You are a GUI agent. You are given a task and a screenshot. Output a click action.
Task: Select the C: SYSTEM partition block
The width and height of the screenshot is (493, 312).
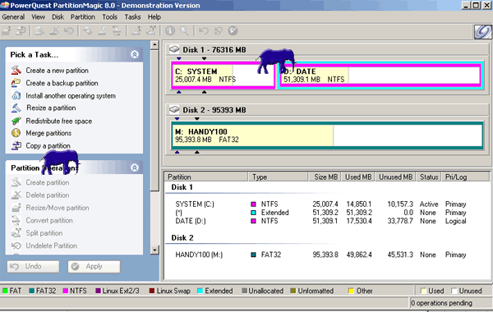(x=223, y=76)
